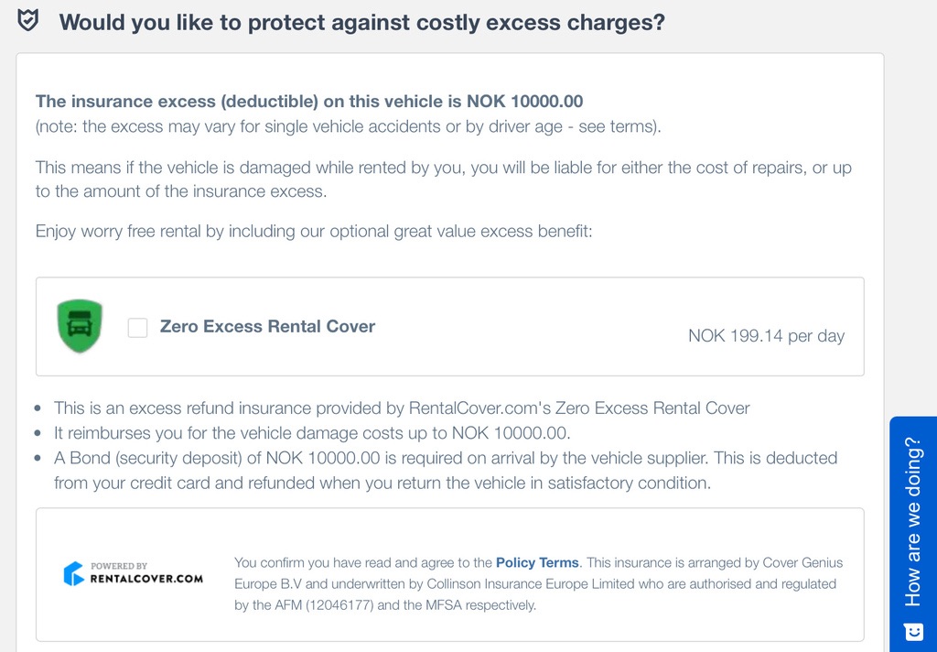Viewport: 937px width, 652px height.
Task: Open the "How are we doing?" feedback tab
Action: point(912,522)
